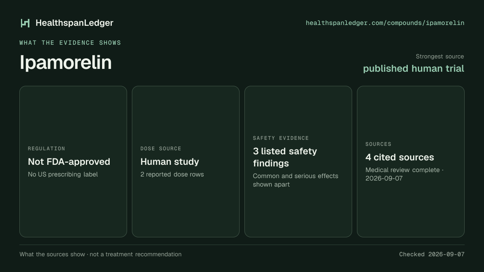Click 'Checked 2026-09-07' date text

[432, 254]
